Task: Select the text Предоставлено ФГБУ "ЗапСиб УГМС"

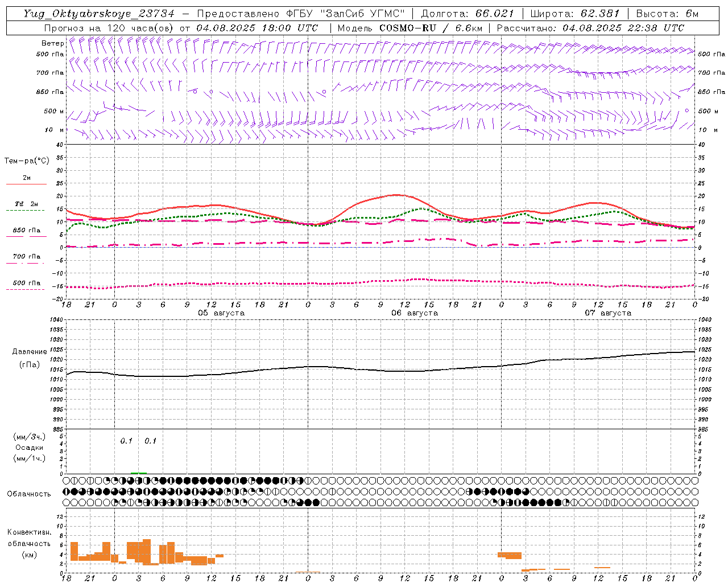Action: 301,14
